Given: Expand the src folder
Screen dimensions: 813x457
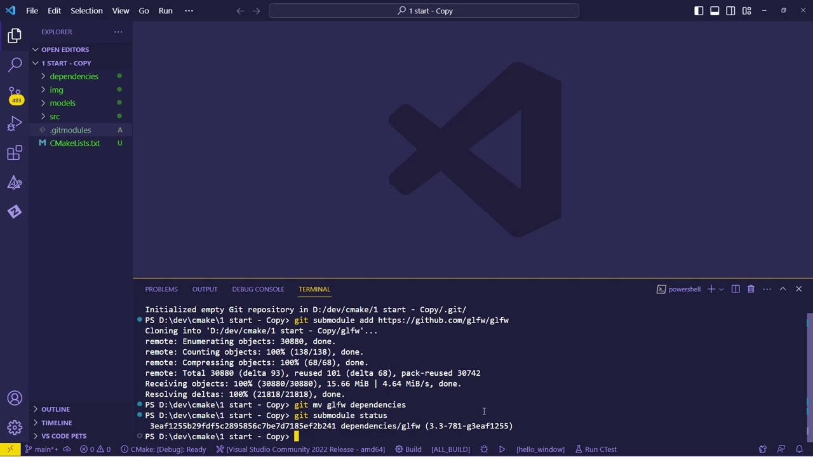Looking at the screenshot, I should 81,116.
